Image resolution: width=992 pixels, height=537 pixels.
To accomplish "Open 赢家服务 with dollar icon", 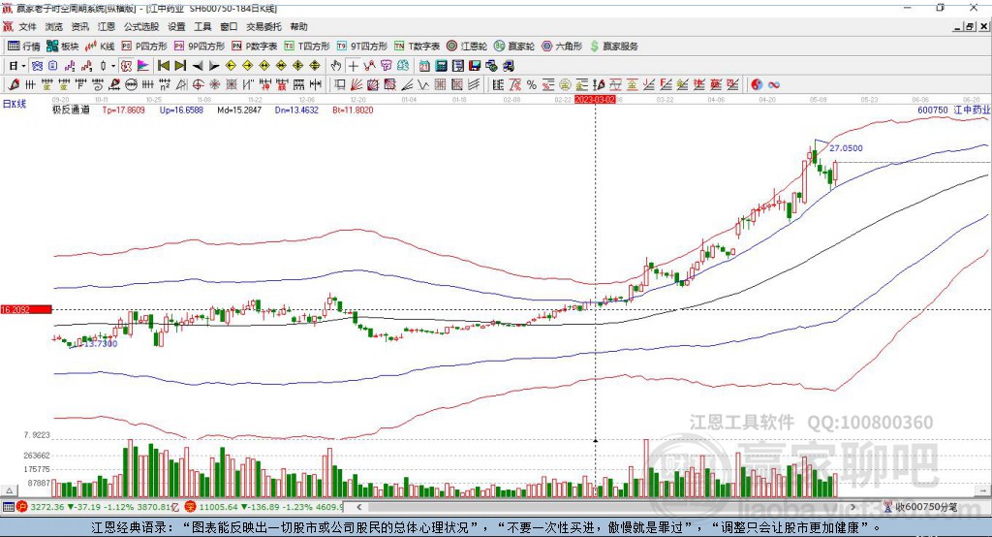I will [x=614, y=47].
